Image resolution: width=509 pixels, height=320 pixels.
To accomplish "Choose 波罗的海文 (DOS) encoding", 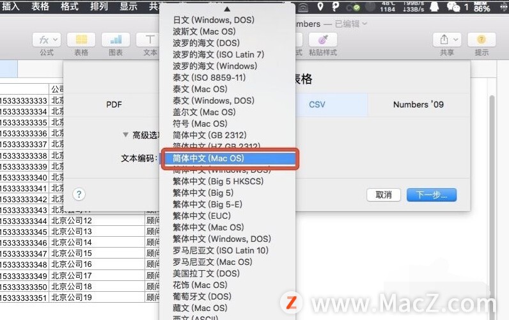I will [227, 43].
